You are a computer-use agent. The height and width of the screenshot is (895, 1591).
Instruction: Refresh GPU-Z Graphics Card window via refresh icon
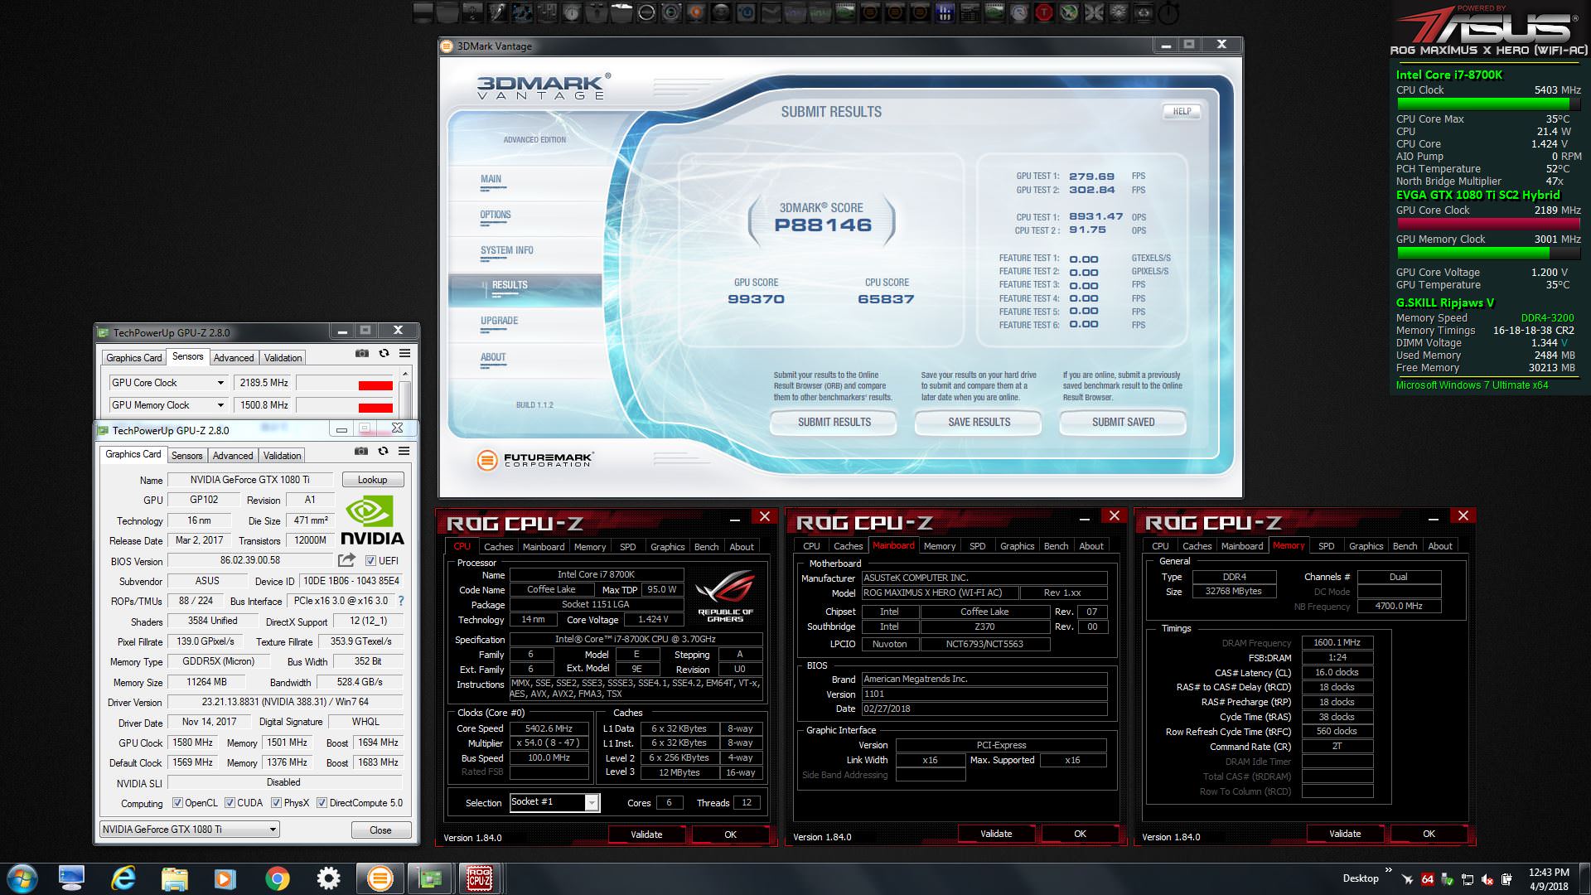click(383, 451)
